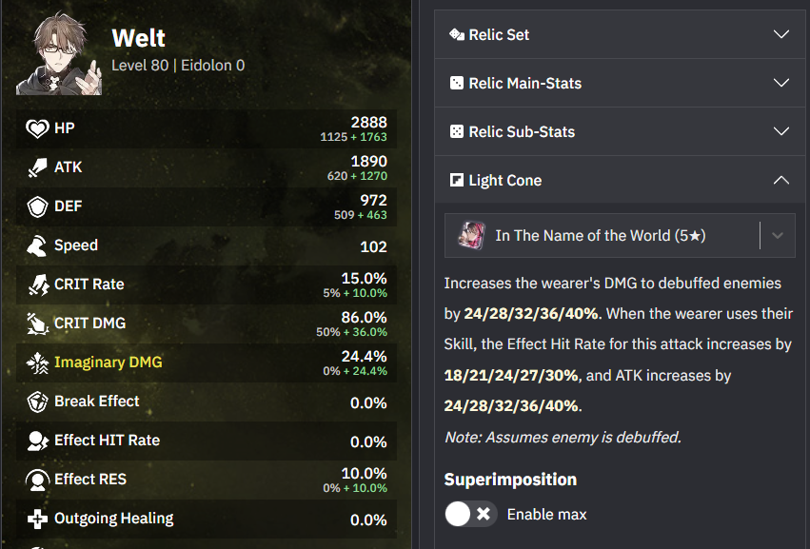The image size is (810, 549).
Task: Enable max Superimposition toggle
Action: (x=470, y=515)
